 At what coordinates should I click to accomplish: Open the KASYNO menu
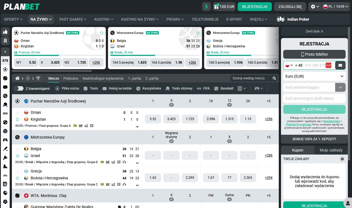coord(104,19)
